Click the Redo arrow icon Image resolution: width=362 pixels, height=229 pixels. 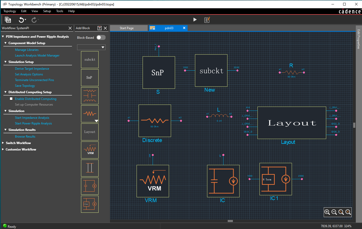(x=34, y=20)
